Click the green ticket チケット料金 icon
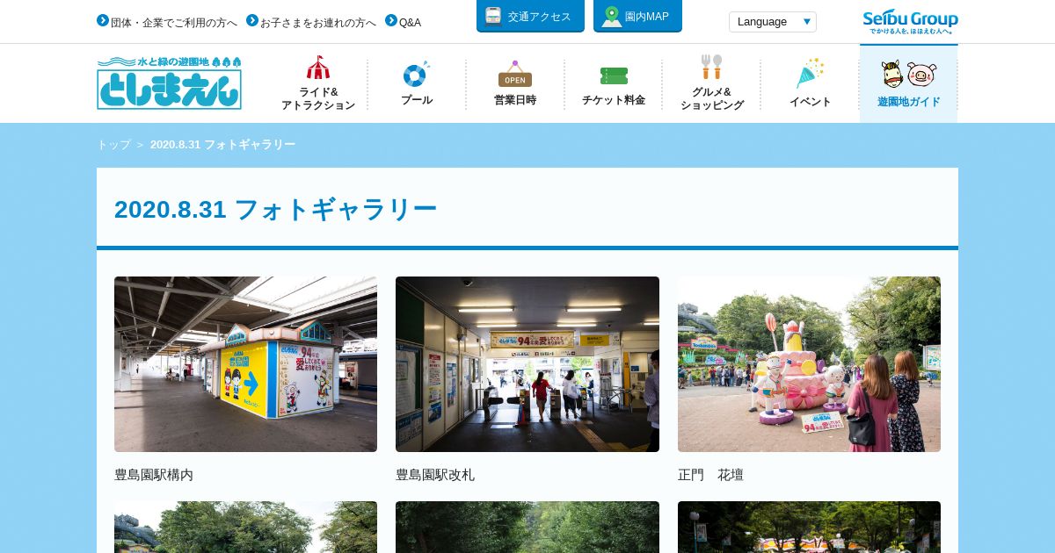 (x=614, y=75)
